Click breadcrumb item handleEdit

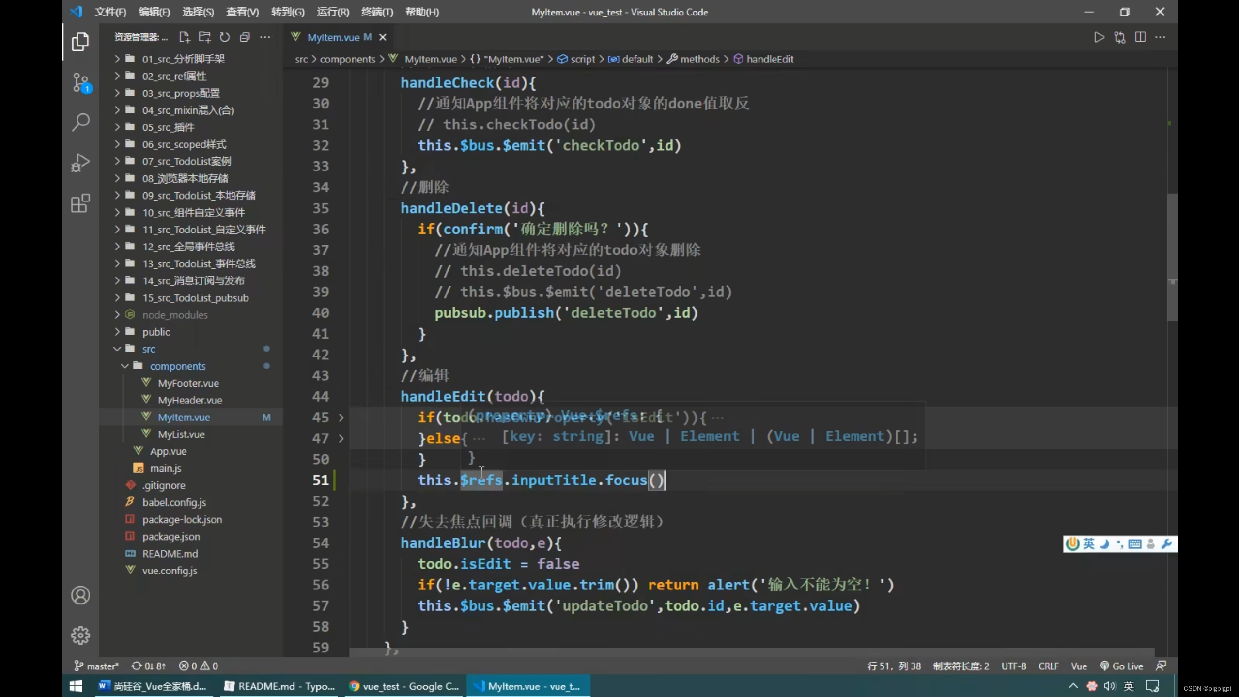point(770,59)
